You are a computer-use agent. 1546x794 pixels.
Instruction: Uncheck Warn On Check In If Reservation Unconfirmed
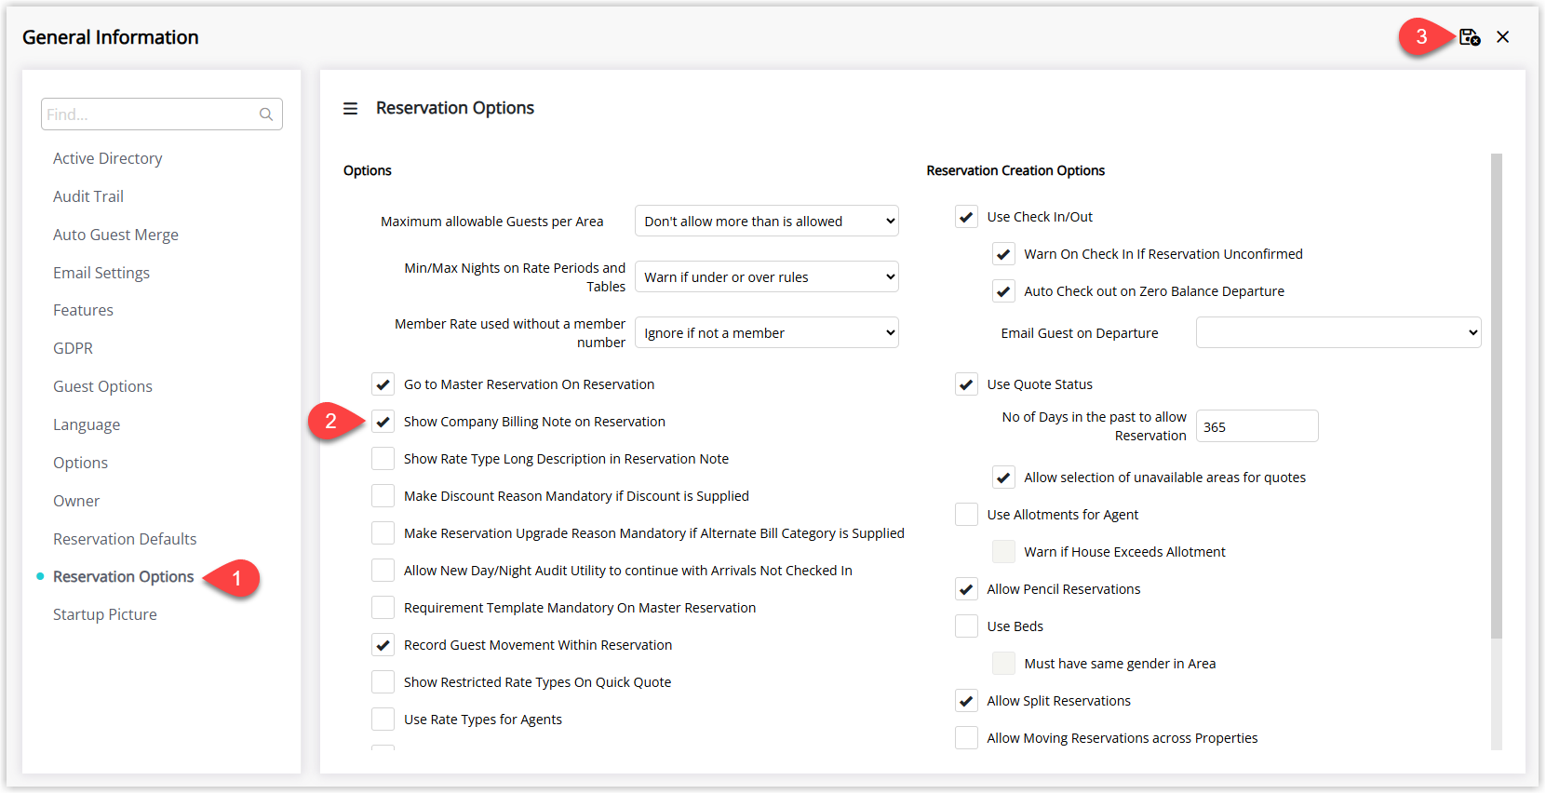[x=1003, y=254]
